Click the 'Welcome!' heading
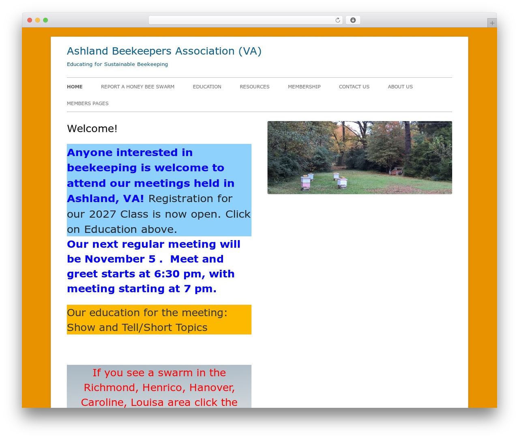The height and width of the screenshot is (439, 519). pyautogui.click(x=92, y=128)
